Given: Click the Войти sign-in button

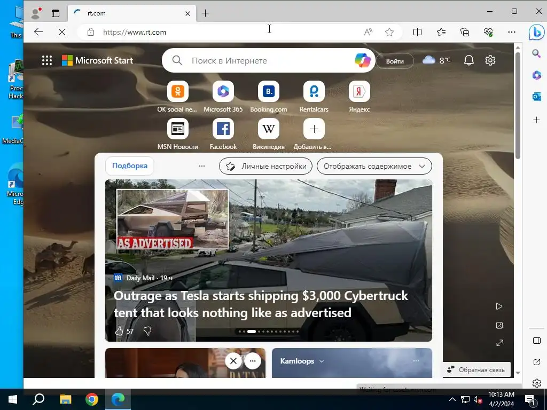Looking at the screenshot, I should point(395,61).
